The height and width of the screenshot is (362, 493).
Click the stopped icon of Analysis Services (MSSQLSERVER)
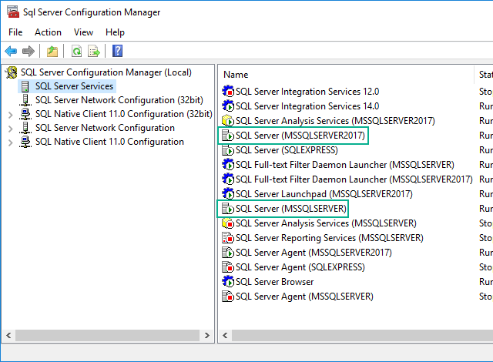click(x=228, y=223)
